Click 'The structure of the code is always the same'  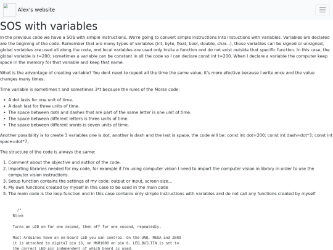point(47,152)
